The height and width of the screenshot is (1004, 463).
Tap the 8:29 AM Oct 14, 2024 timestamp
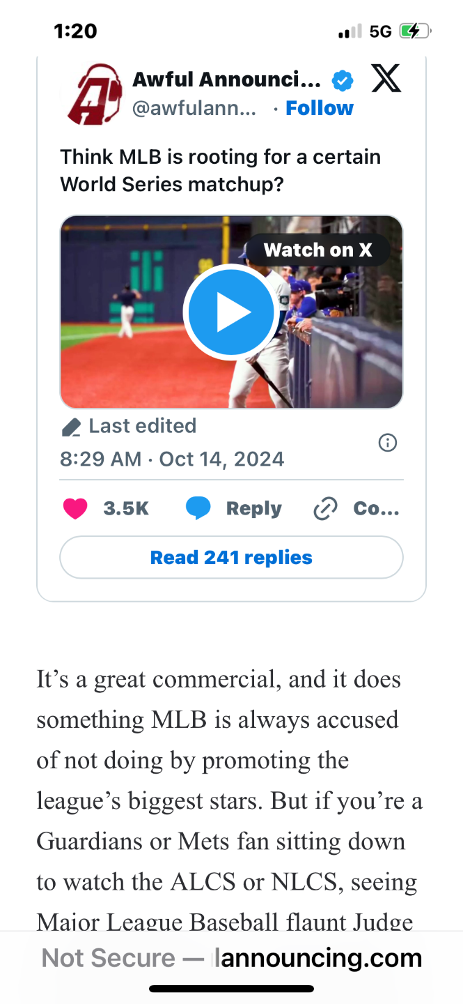tap(172, 459)
